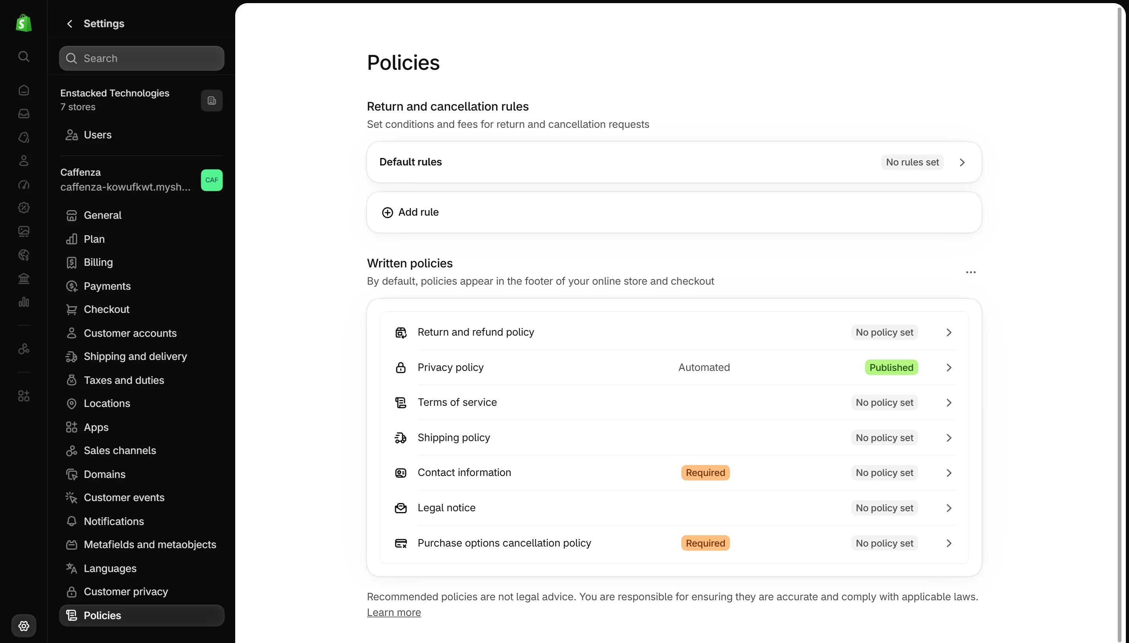This screenshot has height=643, width=1129.
Task: Click the back arrow next to Settings
Action: click(x=69, y=24)
